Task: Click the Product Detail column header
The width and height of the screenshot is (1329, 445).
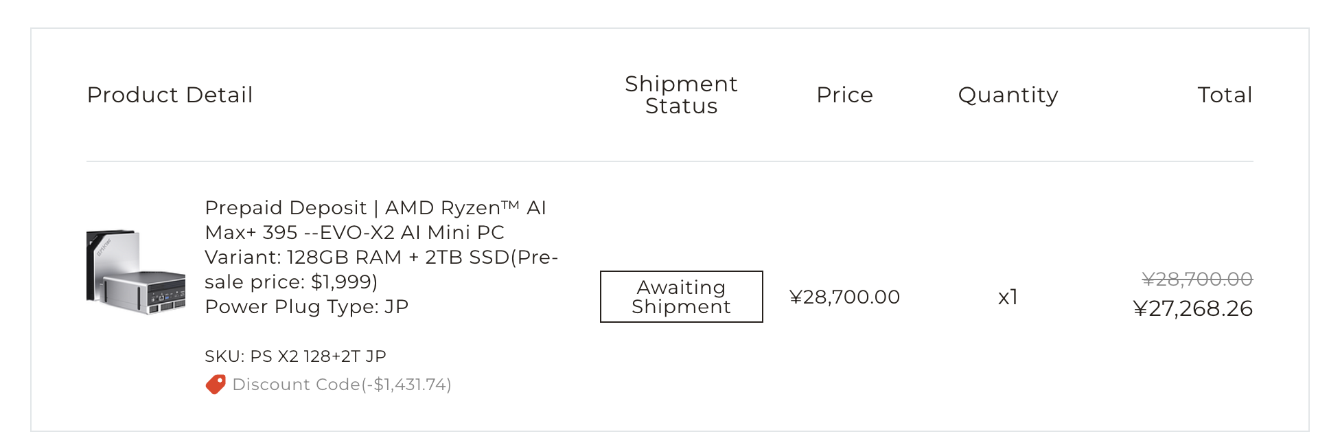Action: coord(170,95)
